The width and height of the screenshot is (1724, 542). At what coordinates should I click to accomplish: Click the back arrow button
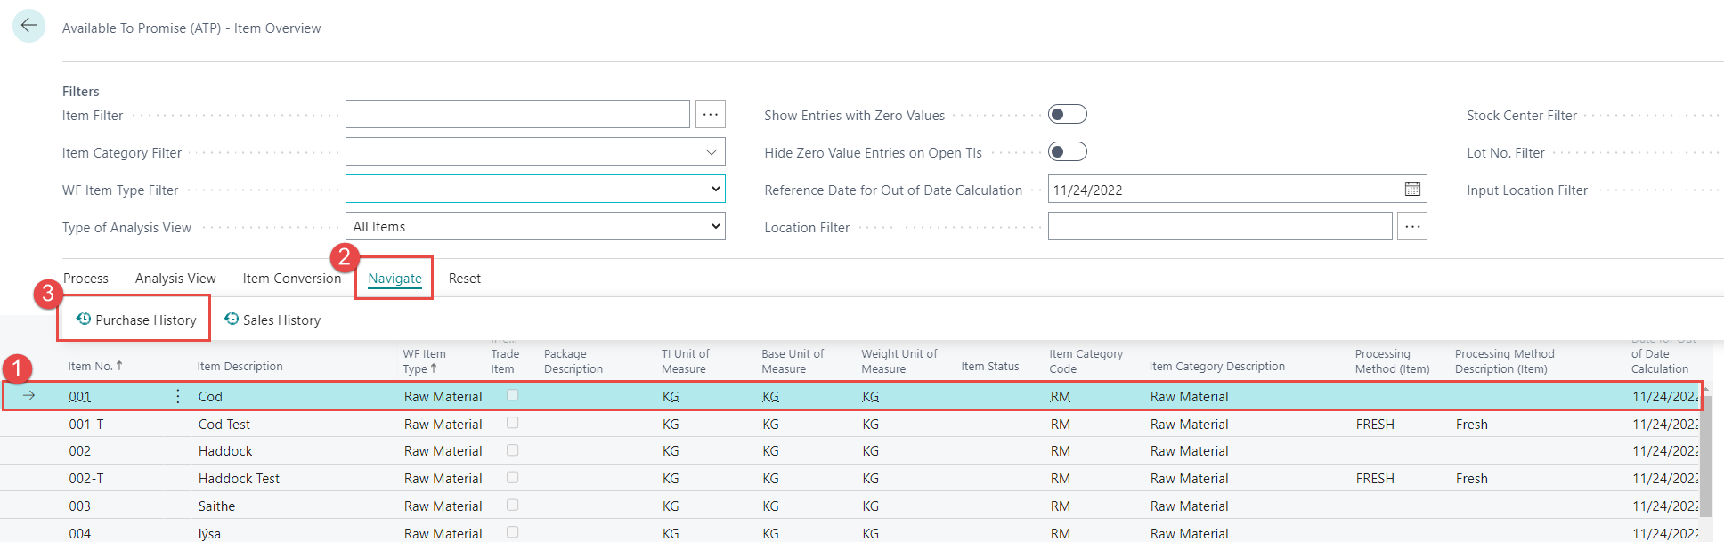pyautogui.click(x=28, y=26)
